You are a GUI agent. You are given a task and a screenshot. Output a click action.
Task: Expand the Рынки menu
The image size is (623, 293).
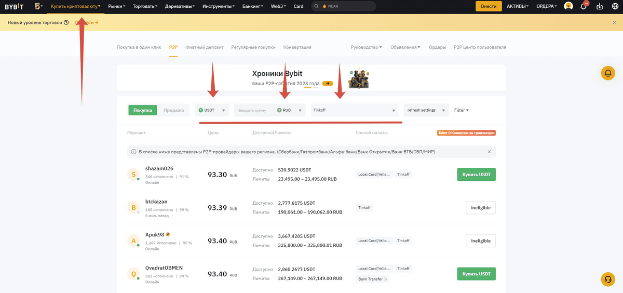click(x=117, y=6)
